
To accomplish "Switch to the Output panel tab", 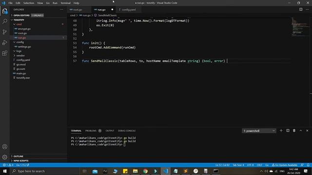I will [x=110, y=131].
